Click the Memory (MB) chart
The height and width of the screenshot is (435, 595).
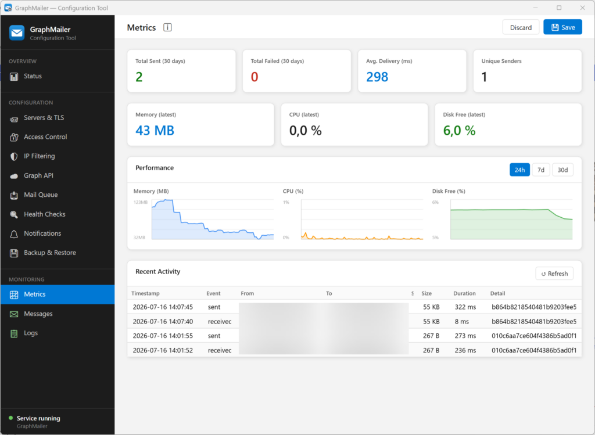(x=213, y=219)
